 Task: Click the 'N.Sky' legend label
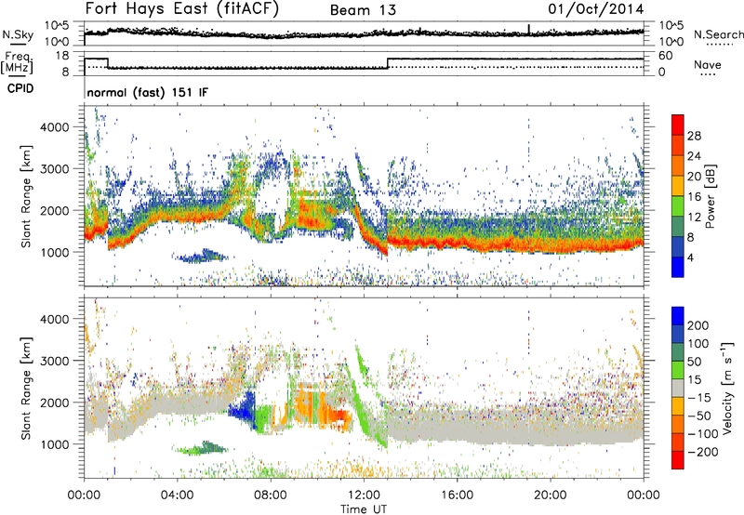[18, 34]
